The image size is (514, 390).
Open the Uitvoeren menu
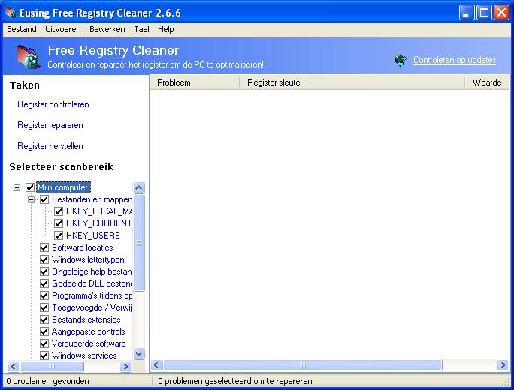pos(62,29)
